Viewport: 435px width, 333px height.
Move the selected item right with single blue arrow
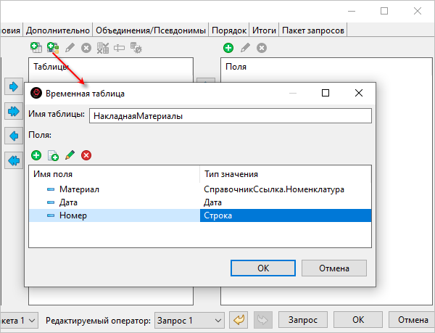[x=14, y=86]
